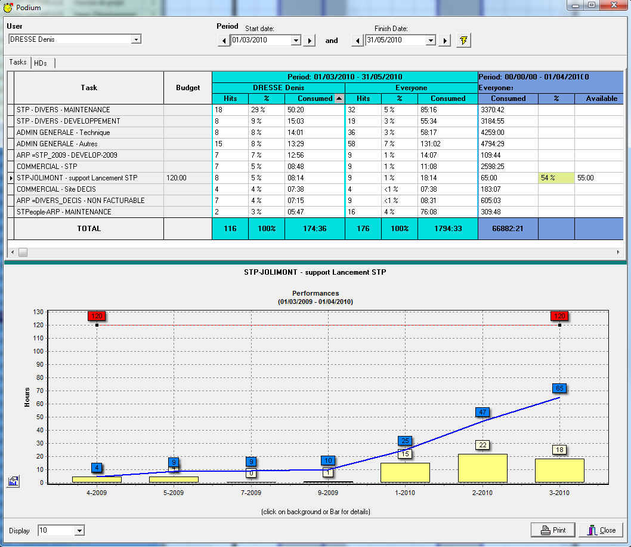Expand the Start date dropdown
The image size is (631, 547).
(296, 41)
